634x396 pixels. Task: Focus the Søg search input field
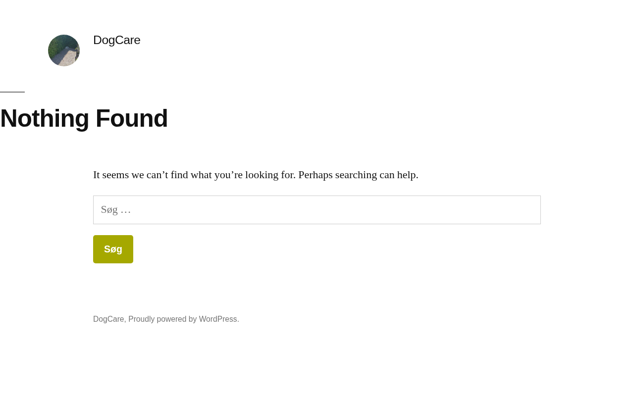tap(317, 210)
